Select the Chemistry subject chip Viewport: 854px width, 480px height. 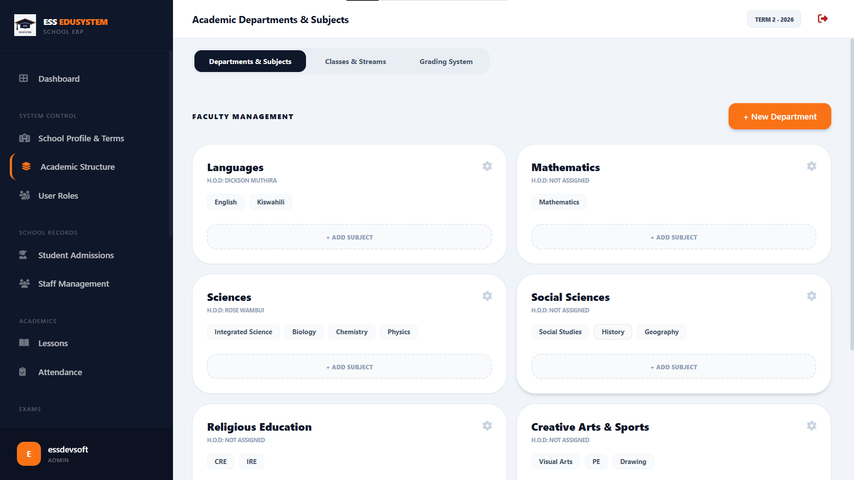(351, 332)
